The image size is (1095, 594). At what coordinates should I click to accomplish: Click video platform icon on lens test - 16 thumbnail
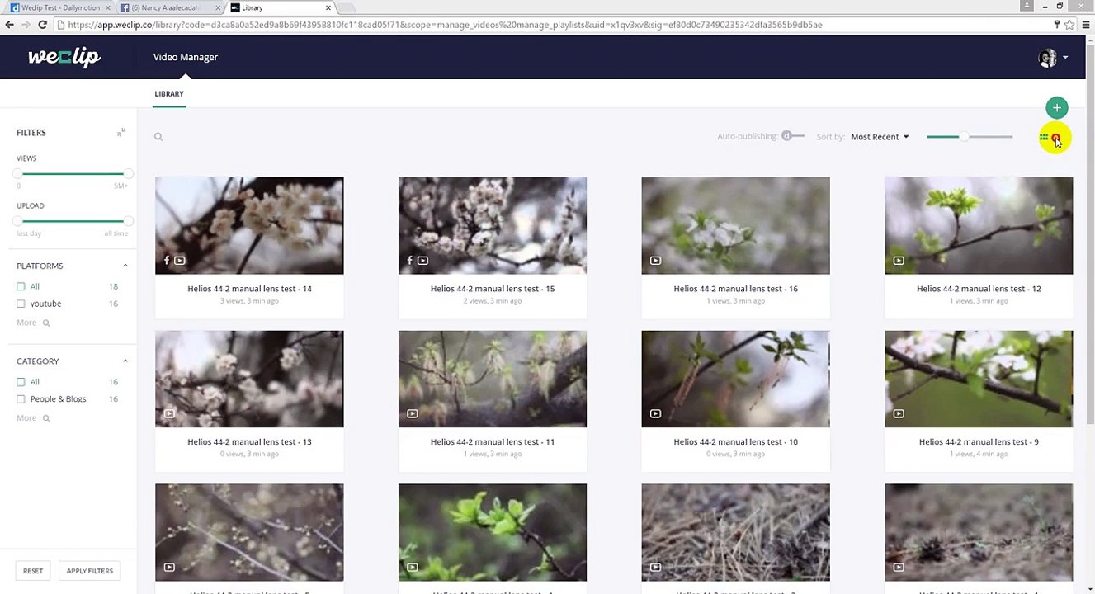pyautogui.click(x=655, y=261)
